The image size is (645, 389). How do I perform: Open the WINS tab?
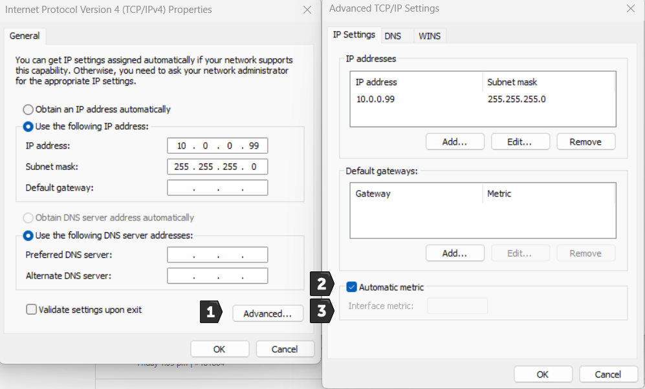coord(430,36)
